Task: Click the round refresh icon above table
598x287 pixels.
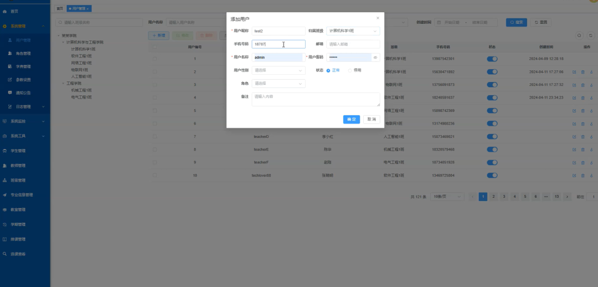Action: click(591, 35)
